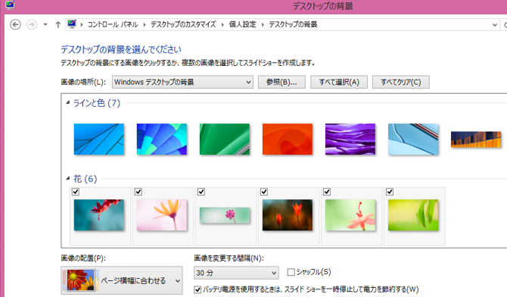Select green wallpaper thumbnail
Viewport: 507px width, 297px height.
click(225, 139)
